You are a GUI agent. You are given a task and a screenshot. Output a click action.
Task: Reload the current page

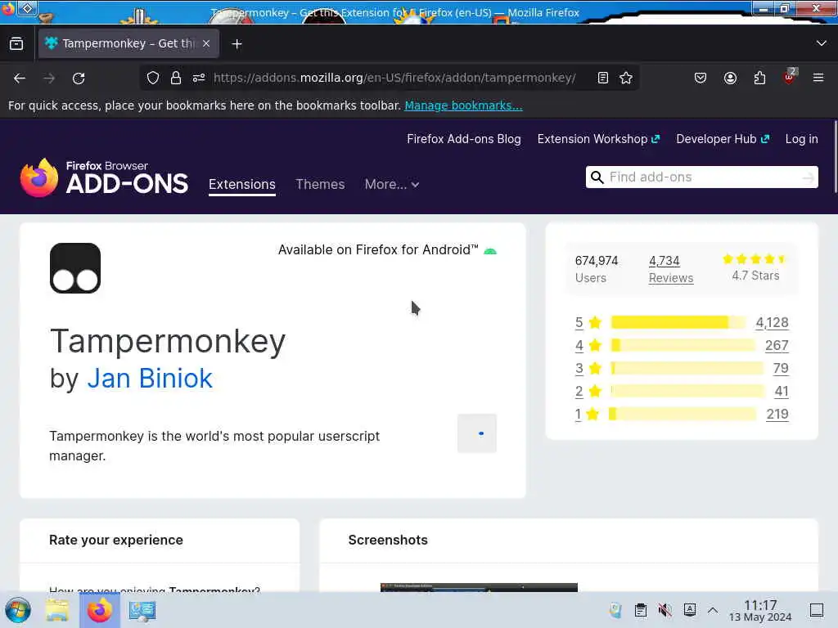(x=79, y=78)
